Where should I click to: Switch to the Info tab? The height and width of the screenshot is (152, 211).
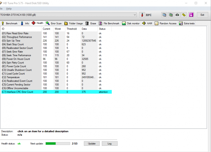coord(25,23)
